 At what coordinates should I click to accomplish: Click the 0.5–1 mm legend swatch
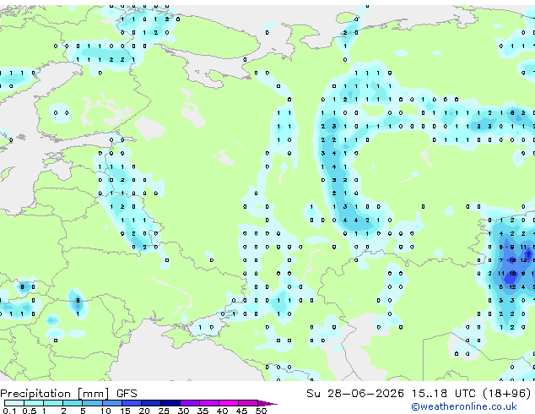34,403
